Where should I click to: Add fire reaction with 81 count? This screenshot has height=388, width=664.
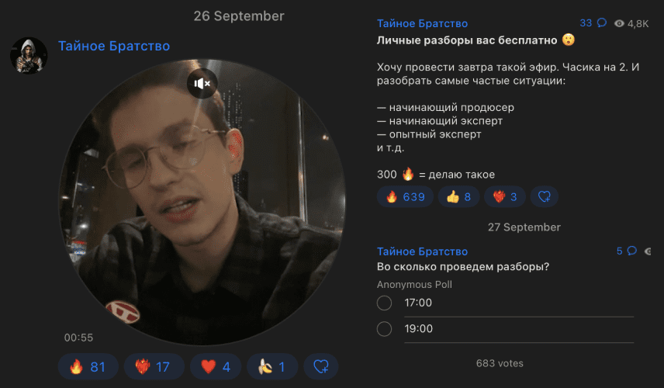click(88, 366)
